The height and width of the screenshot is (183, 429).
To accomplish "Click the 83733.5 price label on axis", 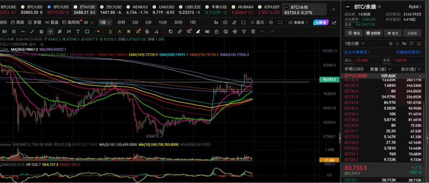I will 329,80.
